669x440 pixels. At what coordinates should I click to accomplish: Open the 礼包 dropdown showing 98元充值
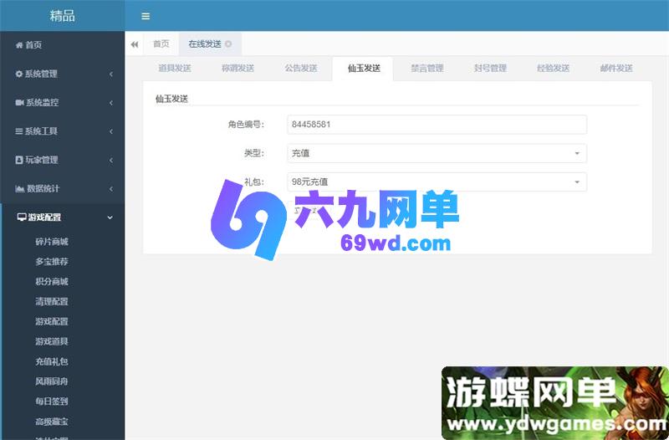pos(437,182)
